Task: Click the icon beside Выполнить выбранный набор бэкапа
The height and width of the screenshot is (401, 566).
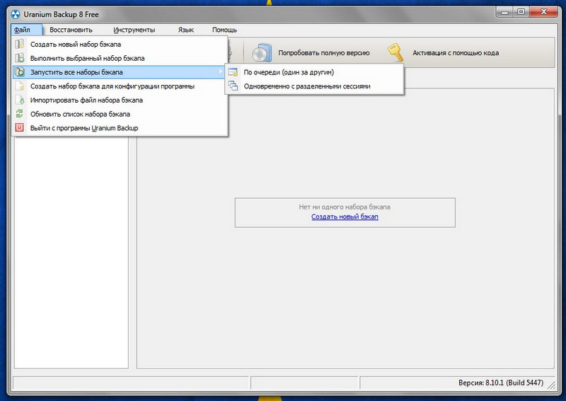Action: click(20, 58)
